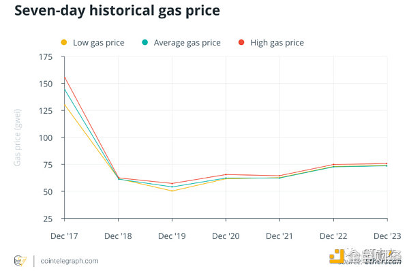The width and height of the screenshot is (409, 271).
Task: Click the Cointelegraph logo icon
Action: tap(20, 261)
